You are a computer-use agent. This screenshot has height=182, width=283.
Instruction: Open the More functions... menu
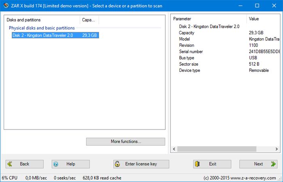125,142
